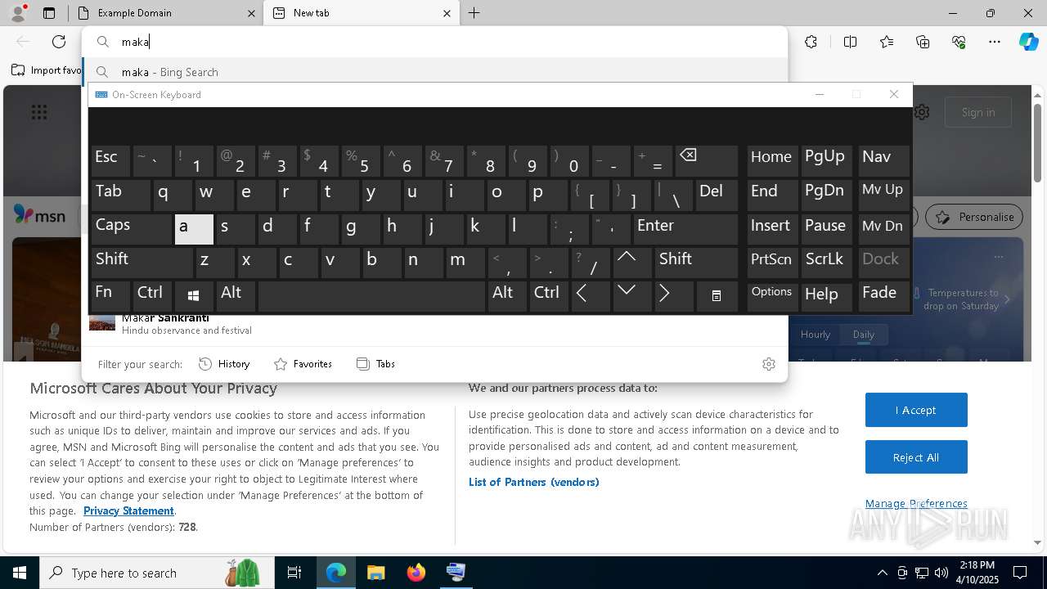
Task: Select Makar Sankranti suggestion
Action: point(434,324)
